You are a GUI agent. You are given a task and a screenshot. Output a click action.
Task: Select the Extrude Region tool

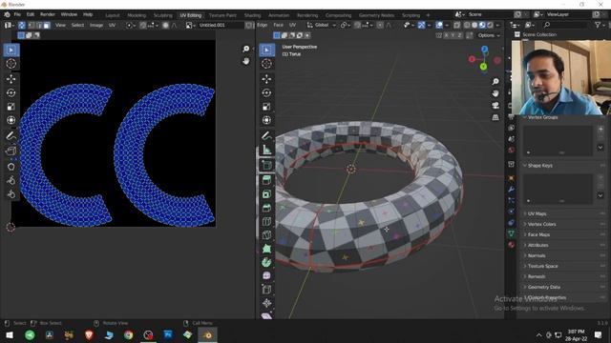pyautogui.click(x=267, y=180)
